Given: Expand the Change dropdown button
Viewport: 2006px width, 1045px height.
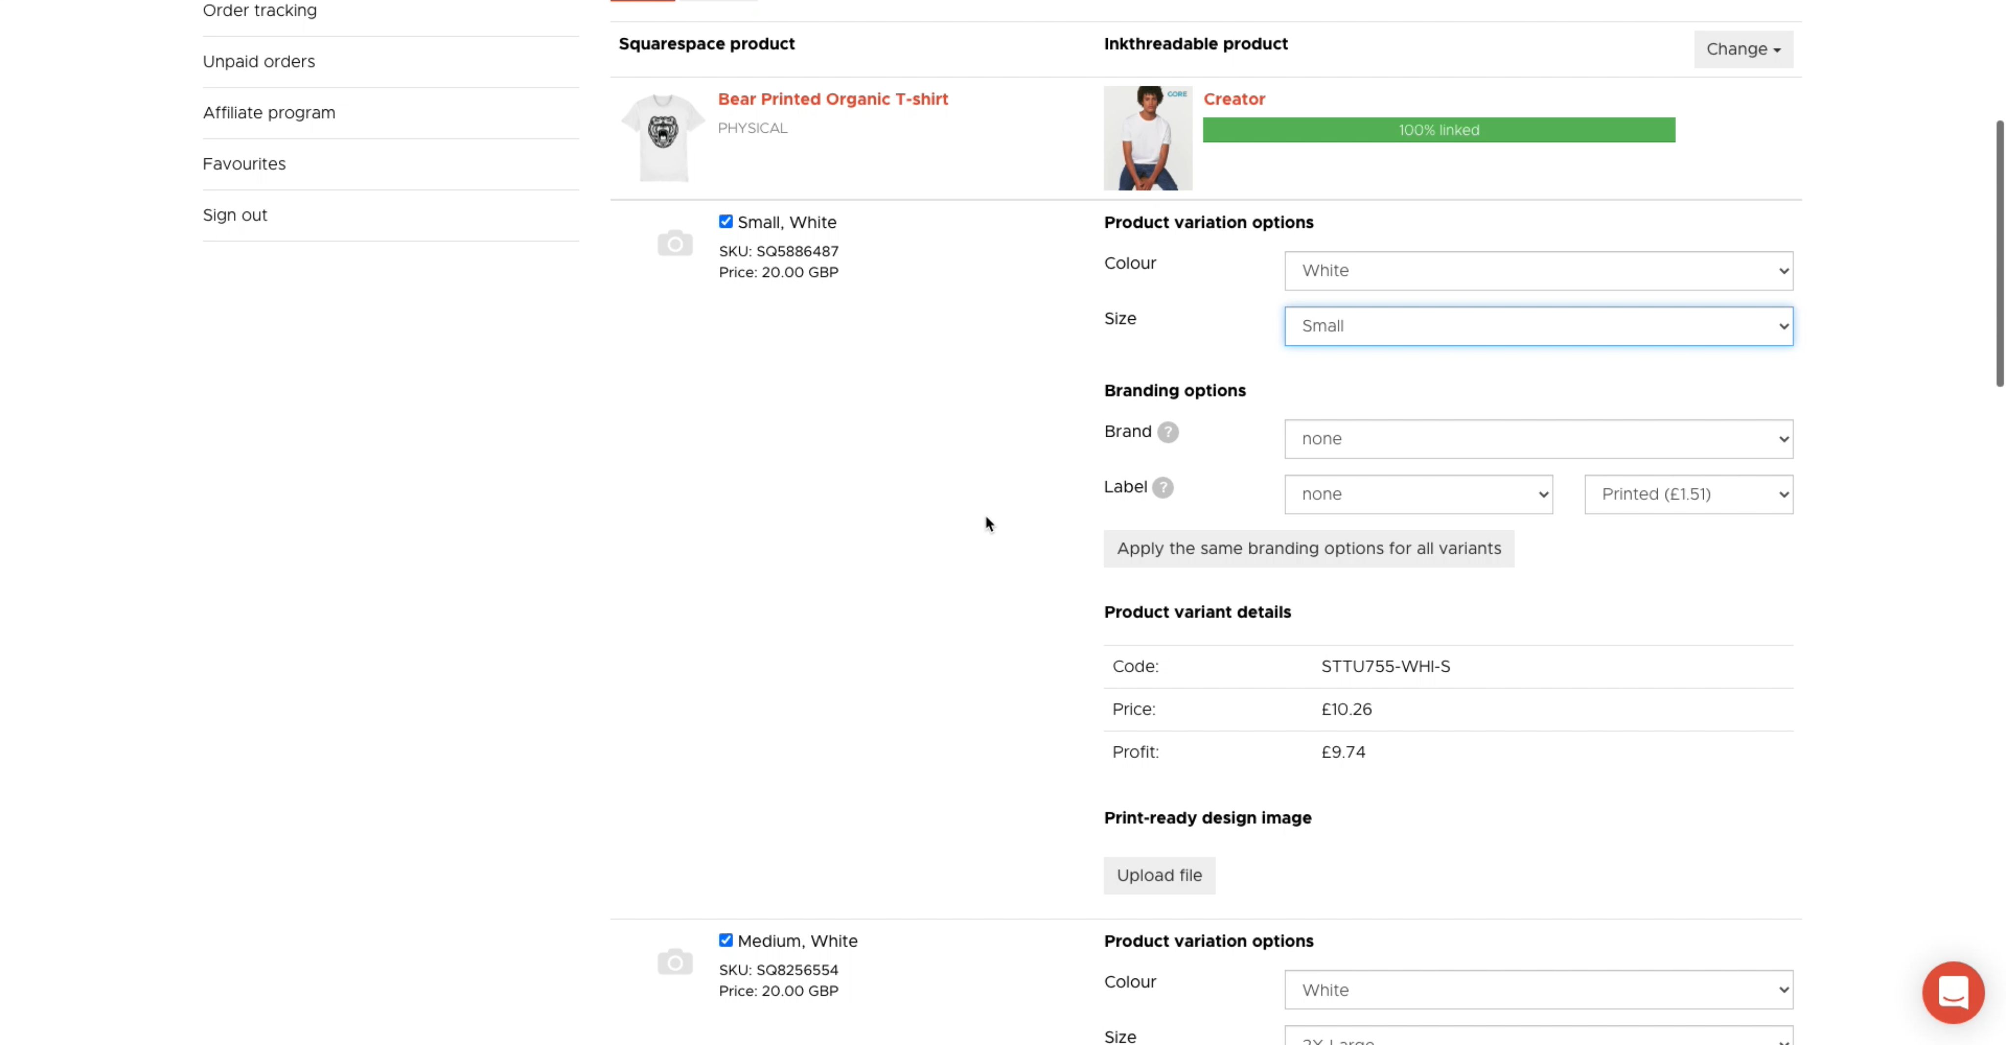Looking at the screenshot, I should point(1743,49).
